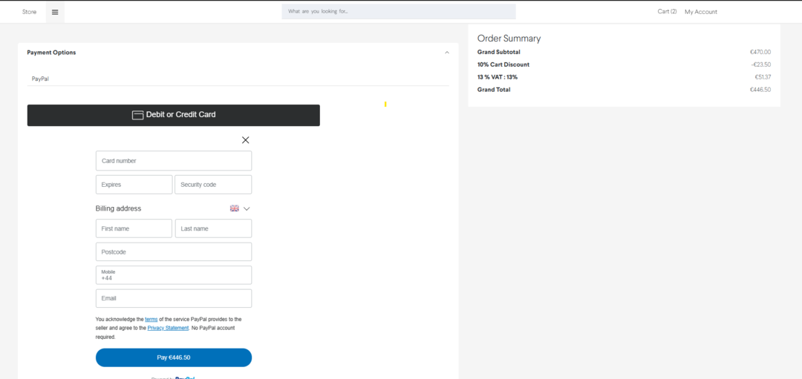Click the Grand Total €446.50 amount
The height and width of the screenshot is (379, 802).
point(760,90)
